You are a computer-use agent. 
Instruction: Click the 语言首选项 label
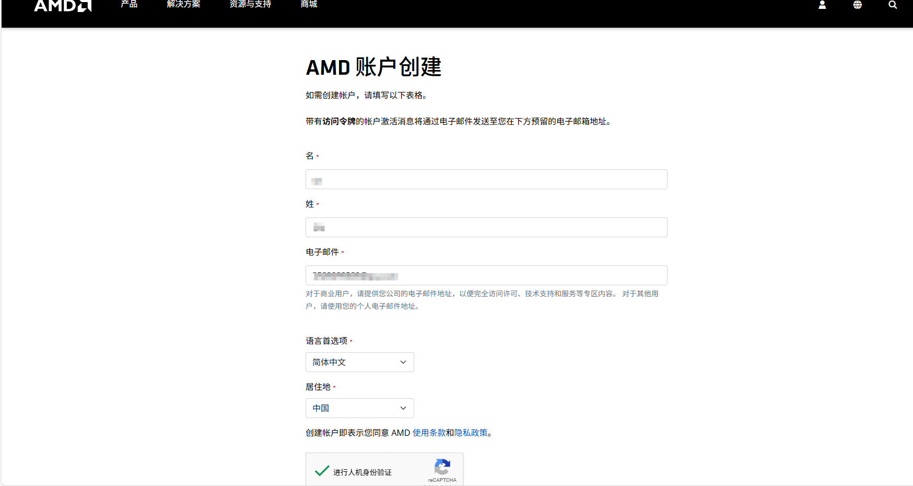[x=326, y=341]
